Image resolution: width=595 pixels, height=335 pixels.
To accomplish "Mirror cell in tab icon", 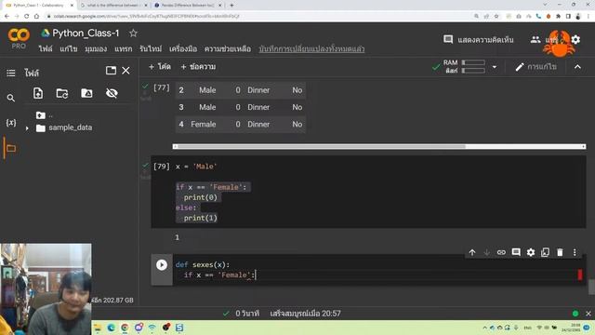I will coord(545,252).
